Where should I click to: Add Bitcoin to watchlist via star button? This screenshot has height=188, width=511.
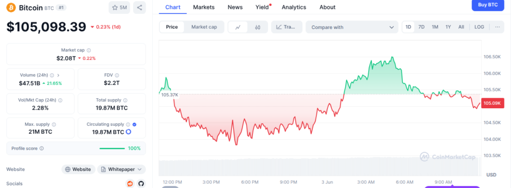119,7
